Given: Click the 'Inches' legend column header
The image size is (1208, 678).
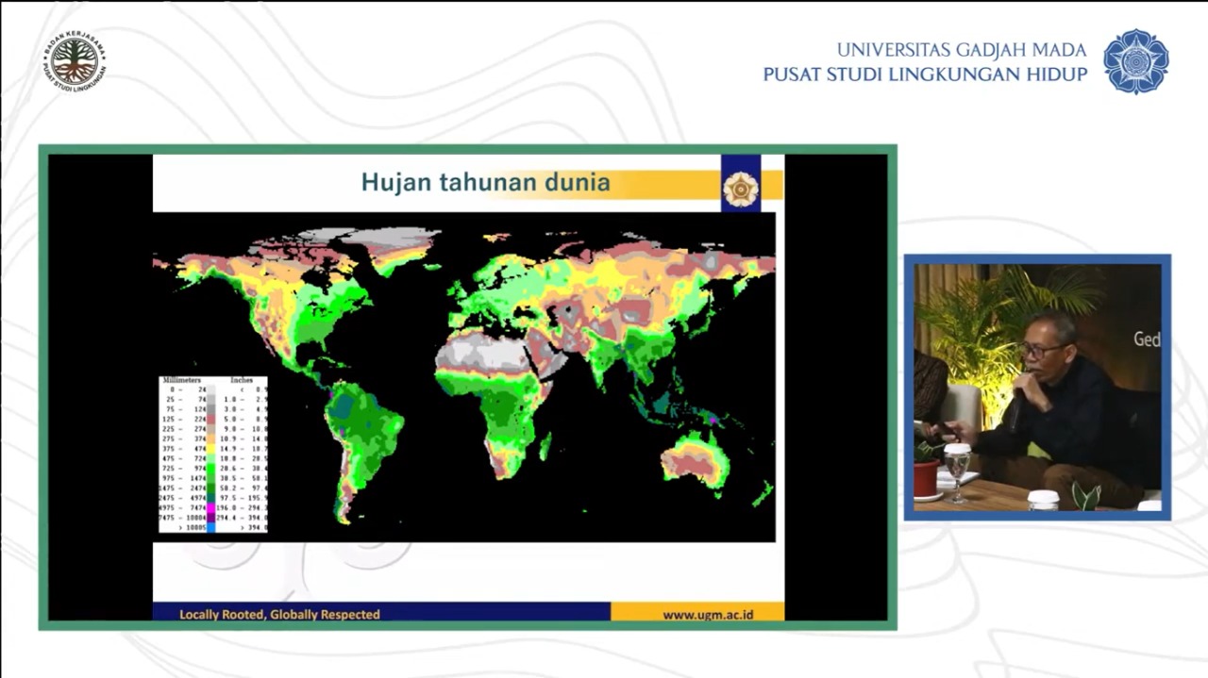Looking at the screenshot, I should (x=243, y=380).
